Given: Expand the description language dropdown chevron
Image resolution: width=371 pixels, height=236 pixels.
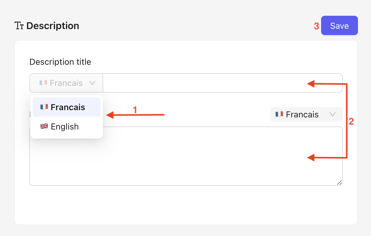Looking at the screenshot, I should (332, 114).
